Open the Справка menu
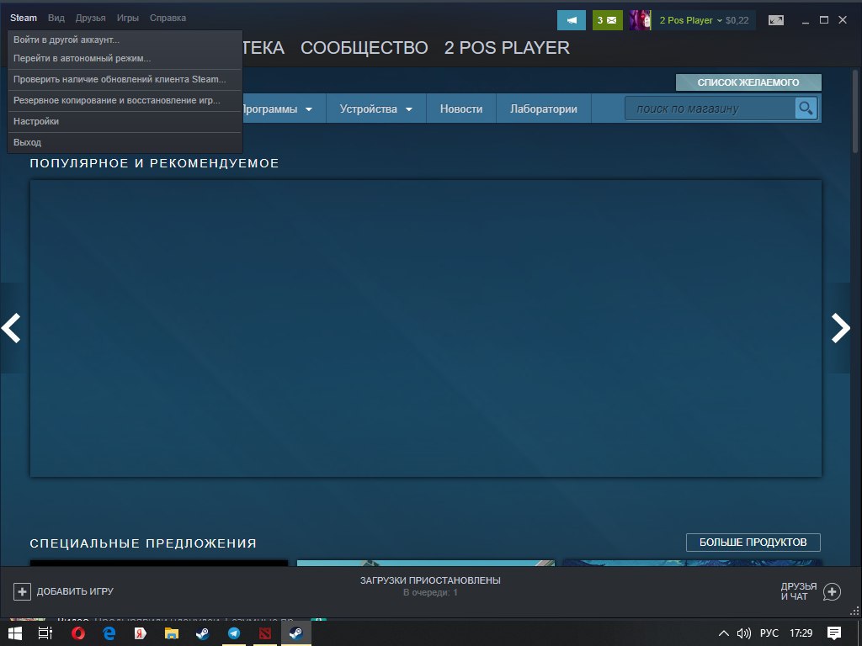 pyautogui.click(x=168, y=18)
